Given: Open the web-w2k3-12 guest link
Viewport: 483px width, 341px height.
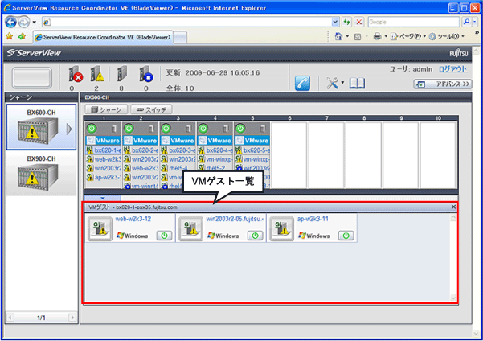Looking at the screenshot, I should click(x=133, y=219).
